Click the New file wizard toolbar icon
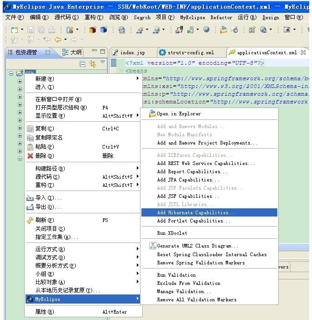Viewport: 312px width, 320px height. point(15,30)
